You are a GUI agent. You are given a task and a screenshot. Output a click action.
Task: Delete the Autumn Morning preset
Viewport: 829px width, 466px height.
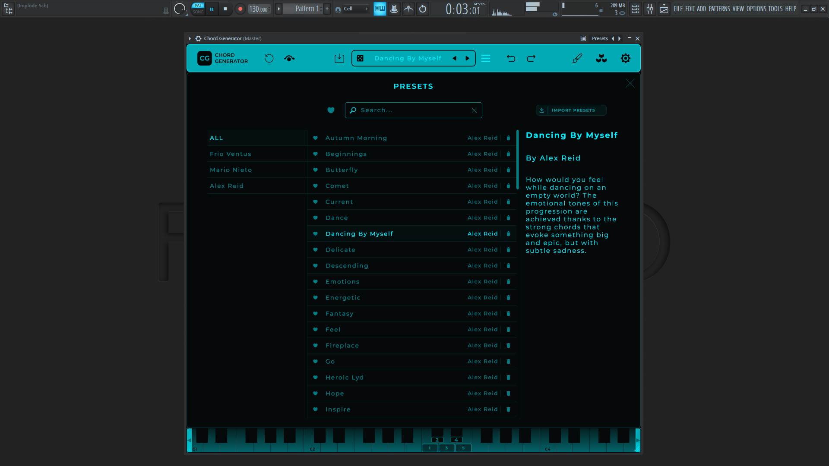click(x=508, y=138)
